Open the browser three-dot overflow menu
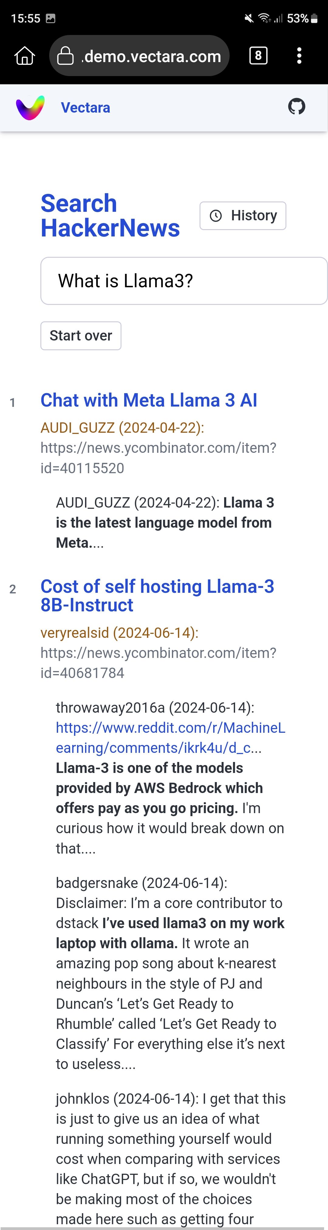This screenshot has height=1230, width=328. click(299, 56)
